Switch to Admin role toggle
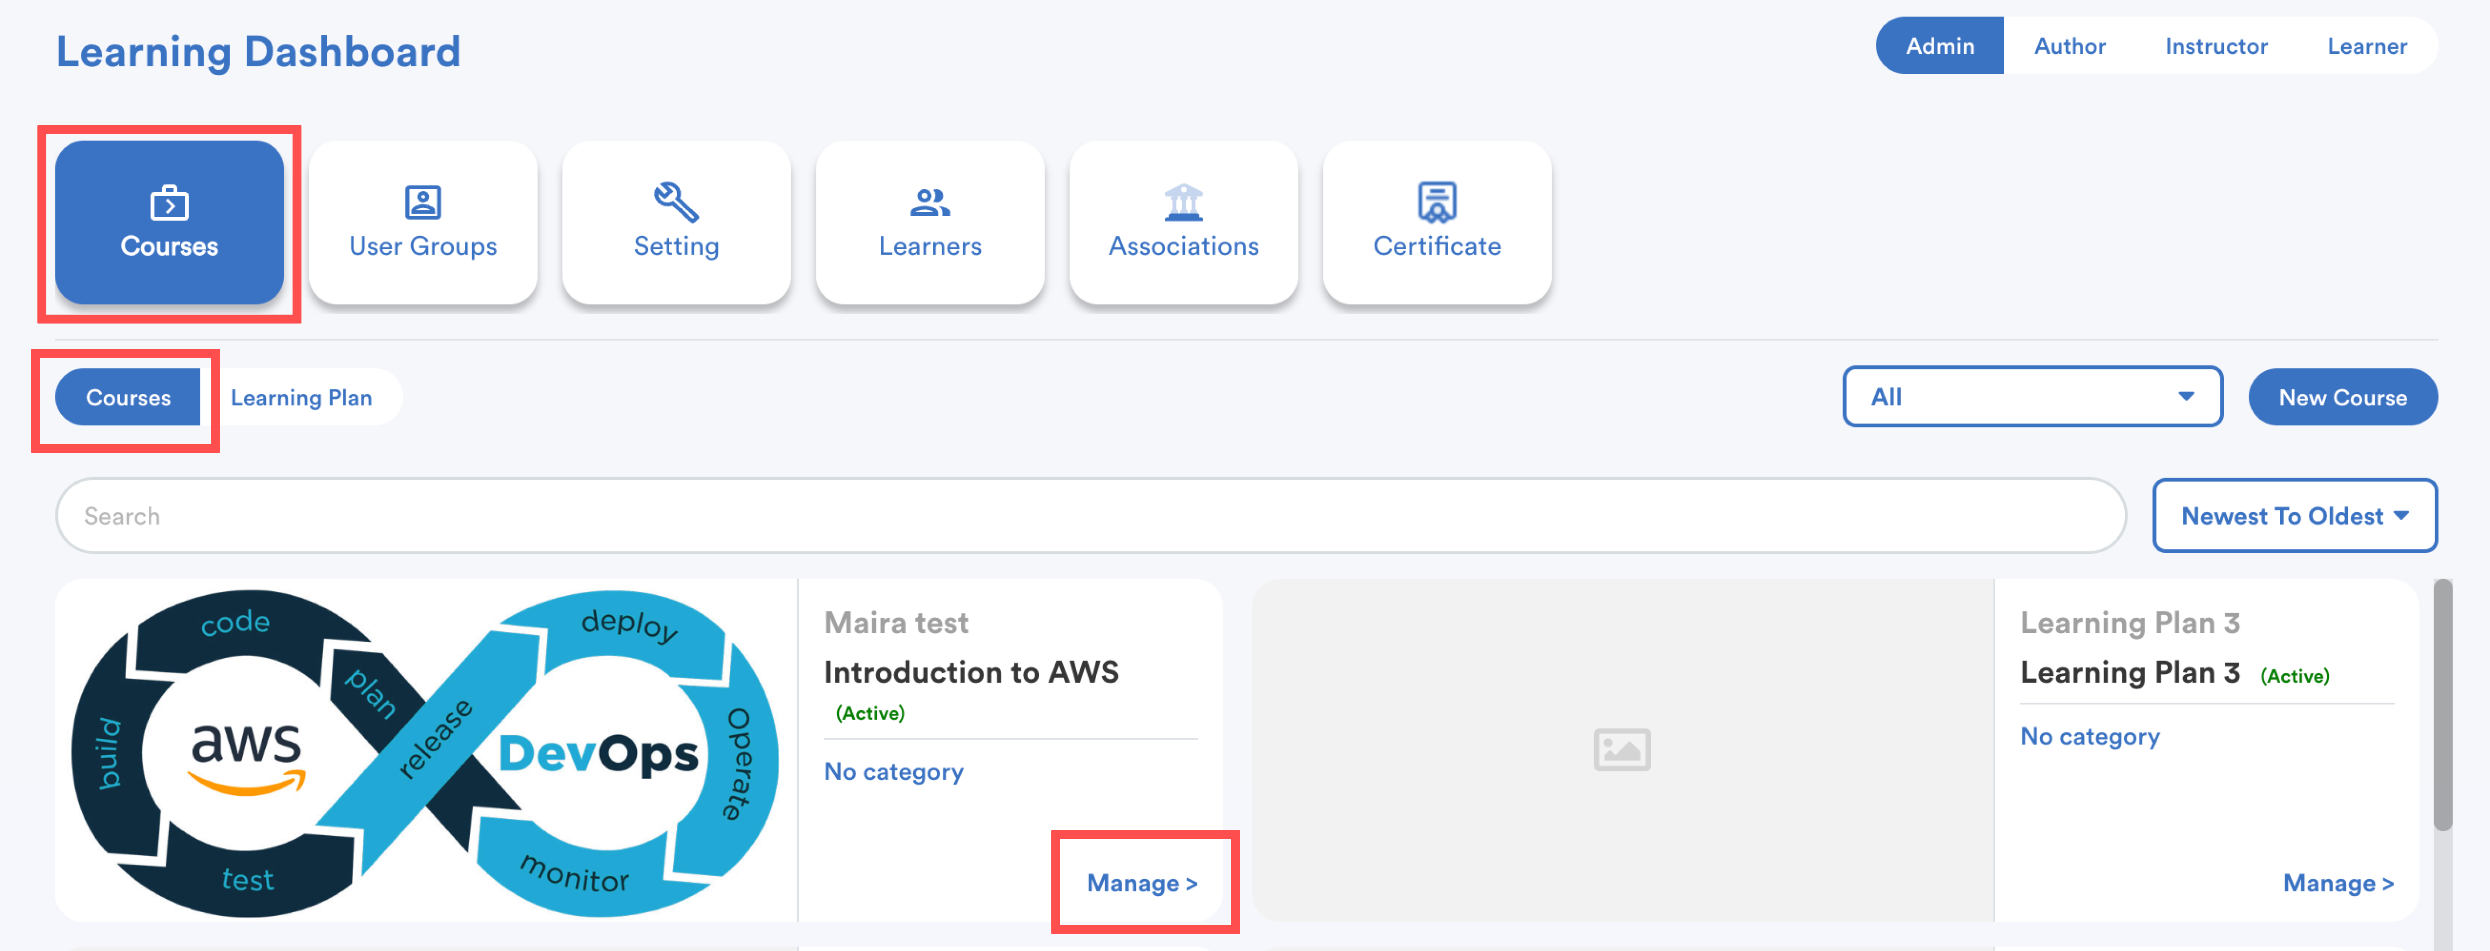Image resolution: width=2490 pixels, height=951 pixels. 1939,45
